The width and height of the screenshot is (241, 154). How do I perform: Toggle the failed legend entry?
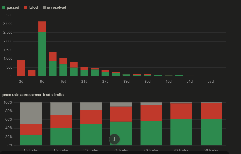[31, 8]
